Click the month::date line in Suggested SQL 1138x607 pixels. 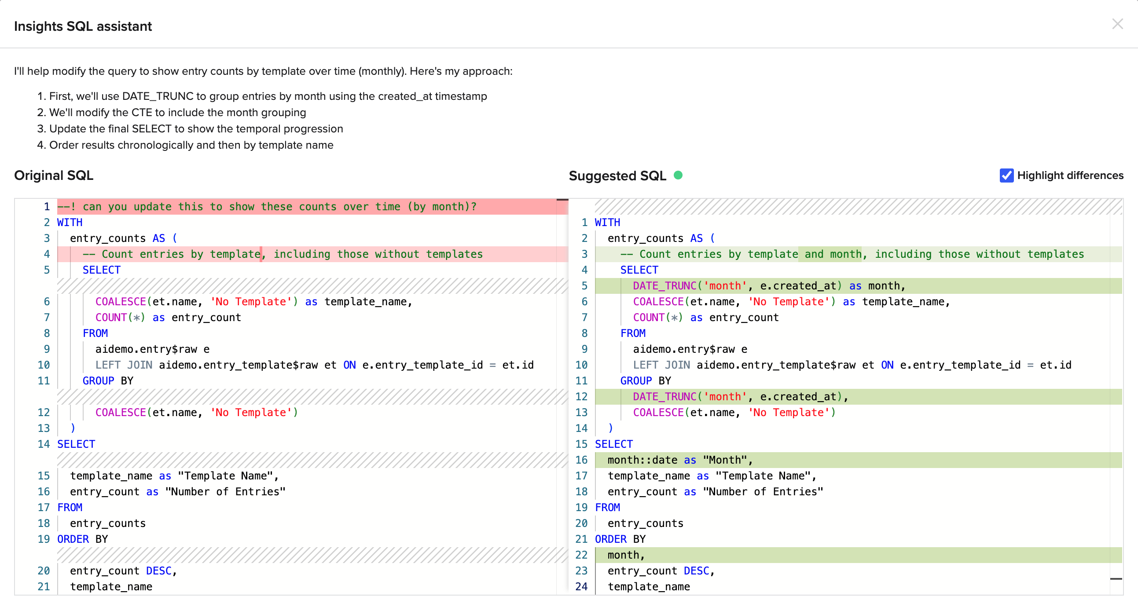[x=679, y=460]
